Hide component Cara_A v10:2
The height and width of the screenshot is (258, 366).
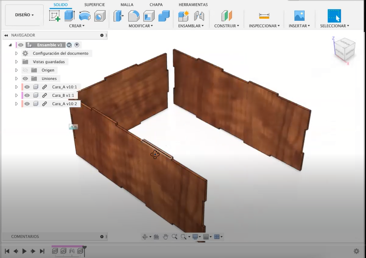[x=27, y=103]
